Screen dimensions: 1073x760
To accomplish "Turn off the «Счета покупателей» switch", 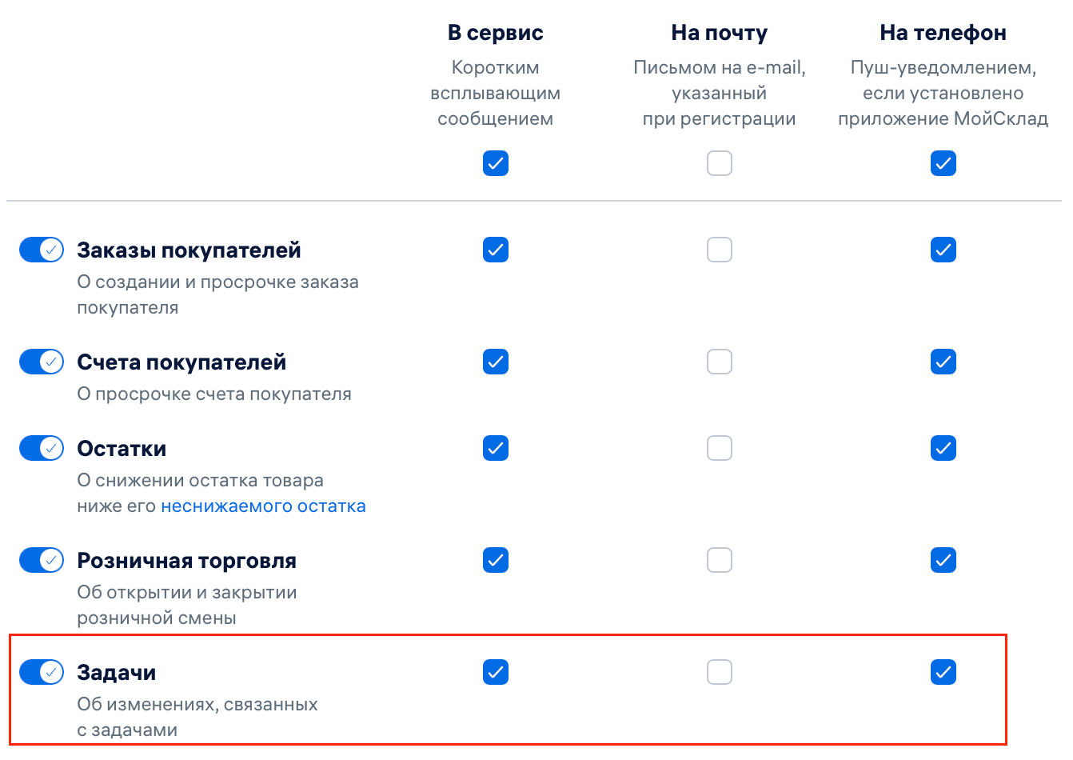I will (x=41, y=362).
